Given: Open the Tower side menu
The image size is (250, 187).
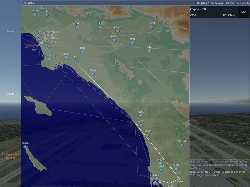Looking at the screenshot, I should tap(10, 94).
